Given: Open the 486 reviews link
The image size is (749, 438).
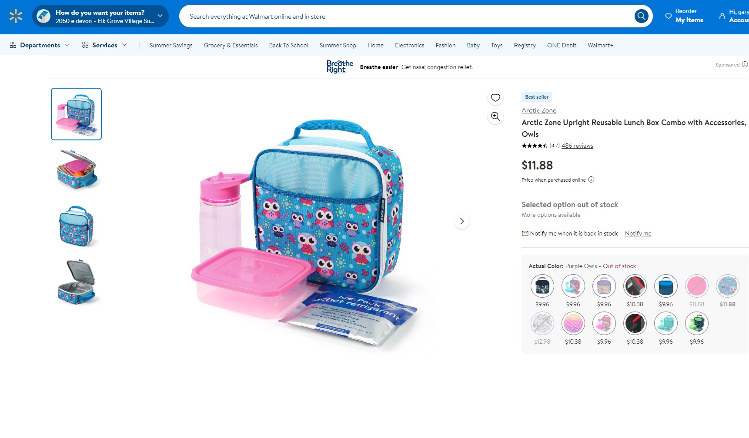Looking at the screenshot, I should (x=577, y=146).
